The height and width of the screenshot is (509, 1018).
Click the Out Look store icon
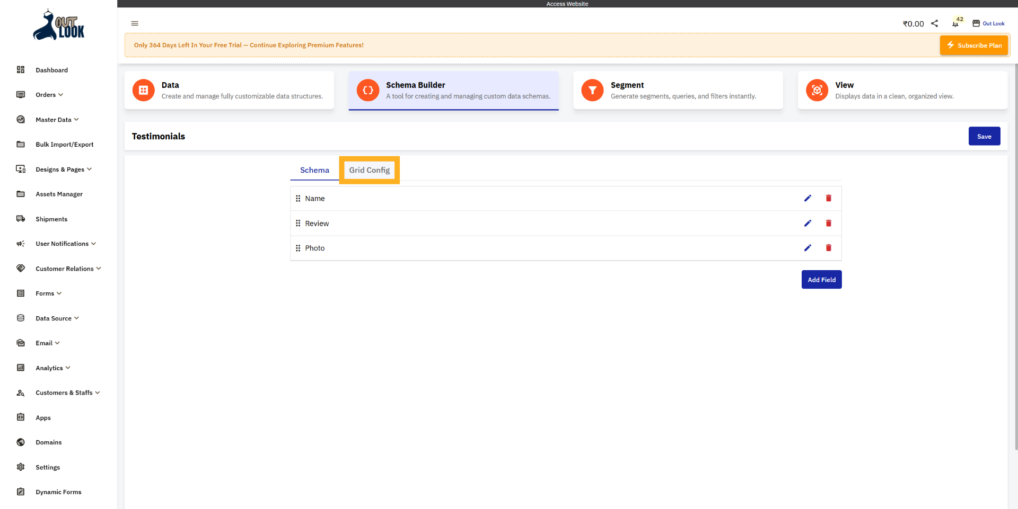(976, 23)
